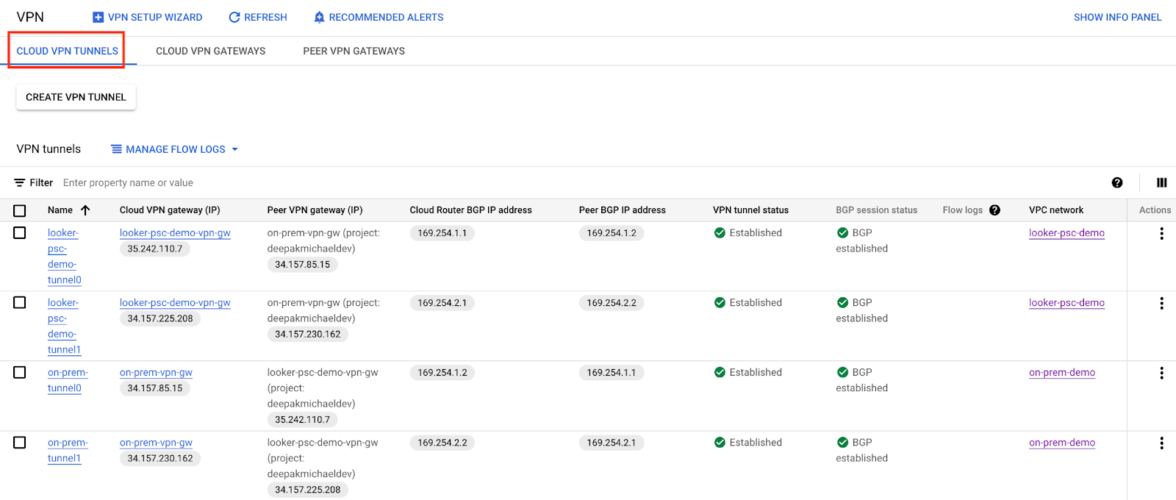Click the Recommended Alerts bell icon
Image resolution: width=1176 pixels, height=500 pixels.
pyautogui.click(x=319, y=17)
